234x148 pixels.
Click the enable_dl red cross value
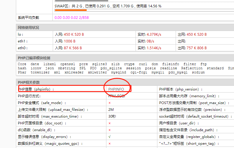[110, 130]
